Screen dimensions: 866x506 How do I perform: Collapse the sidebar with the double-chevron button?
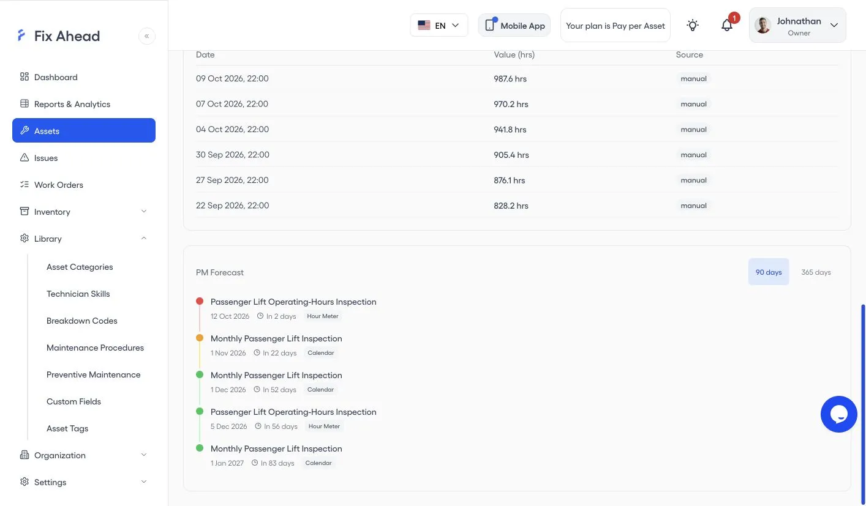click(x=147, y=36)
